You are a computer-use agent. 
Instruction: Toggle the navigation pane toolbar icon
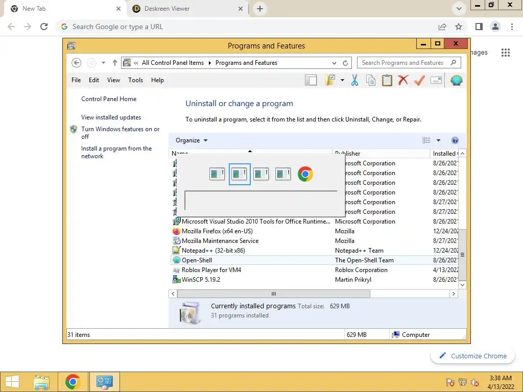[x=311, y=80]
